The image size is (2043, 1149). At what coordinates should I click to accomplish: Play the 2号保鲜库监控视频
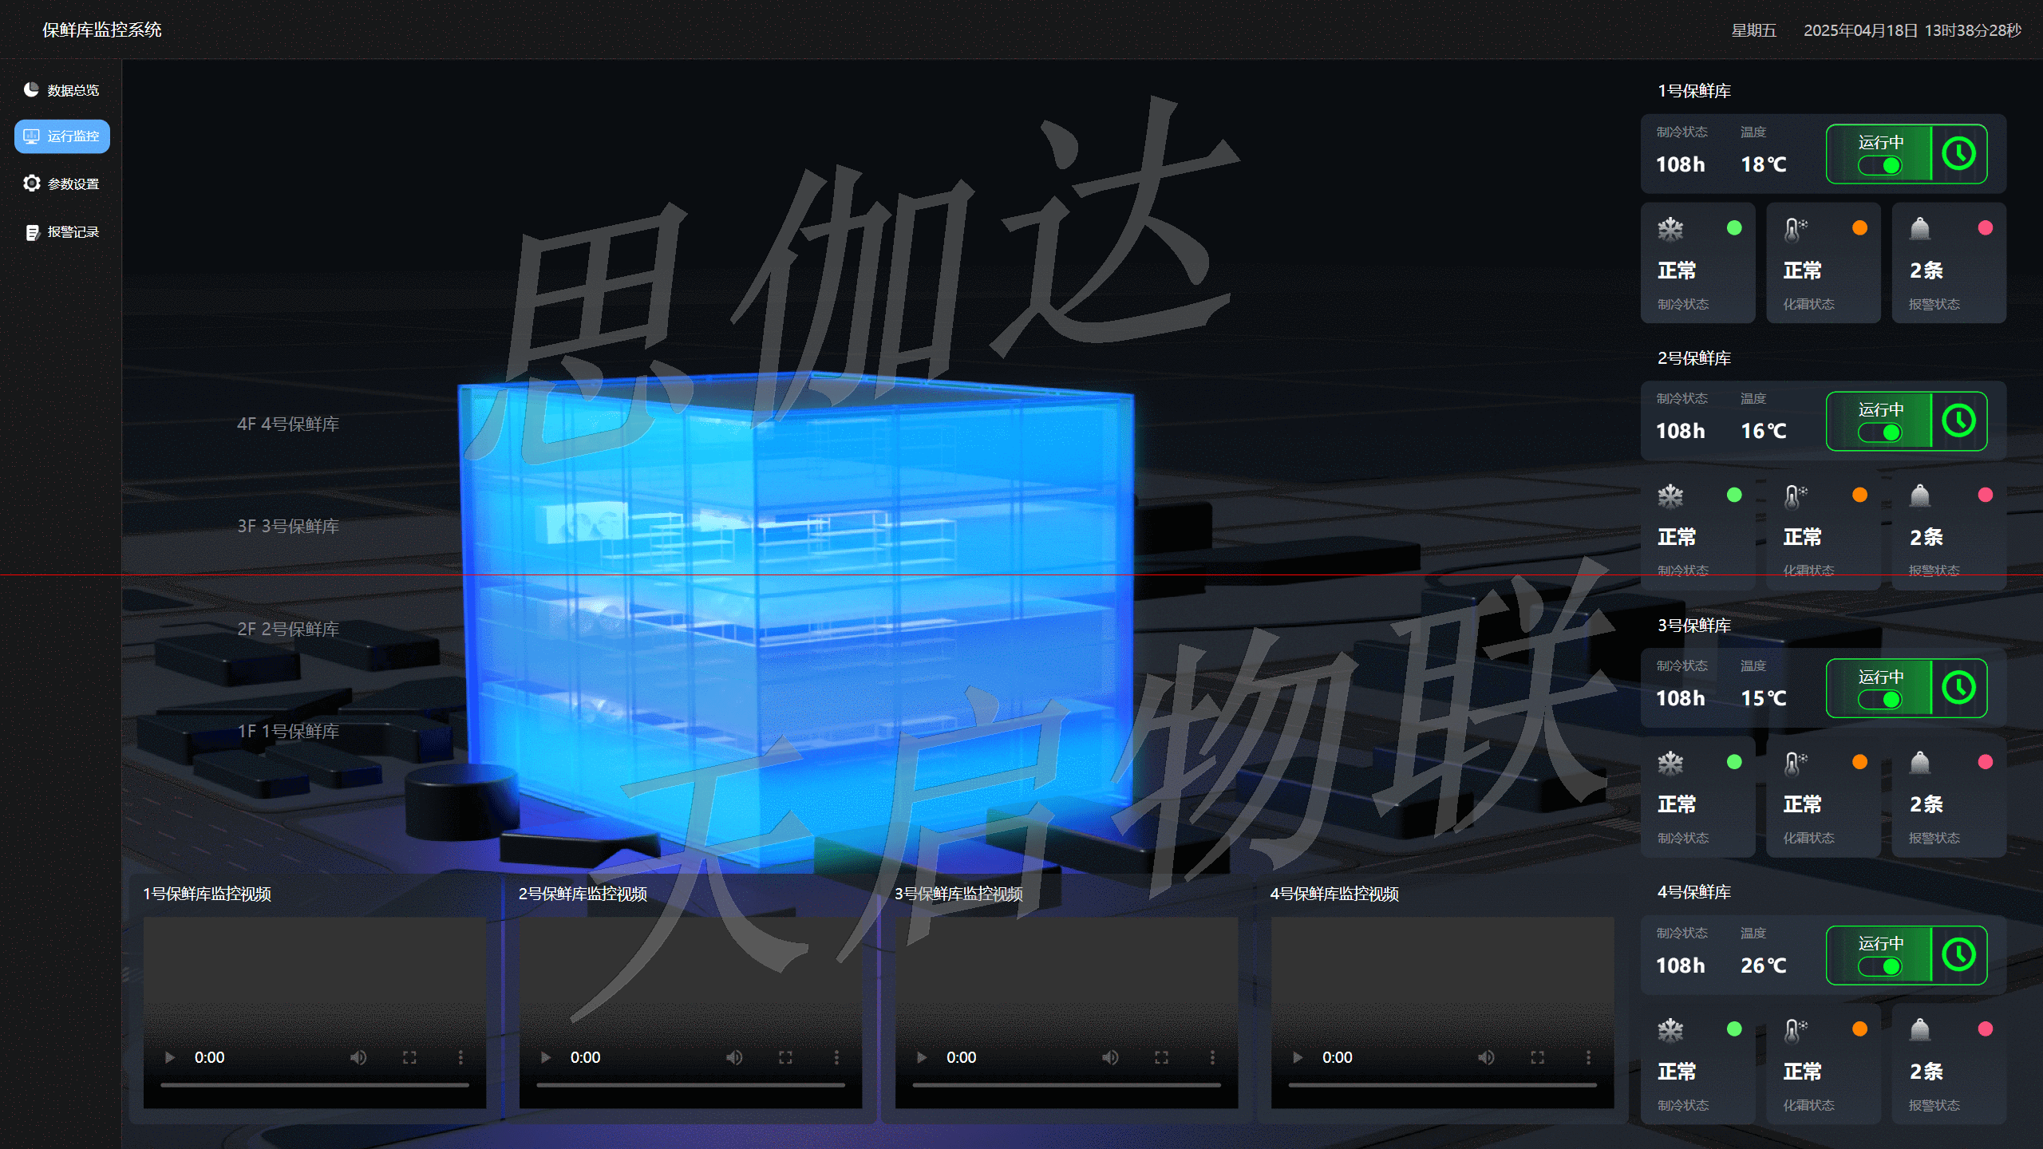pos(545,1057)
